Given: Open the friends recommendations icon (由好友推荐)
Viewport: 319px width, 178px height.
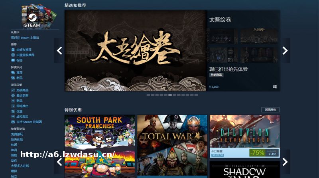Looking at the screenshot, I should point(13,50).
